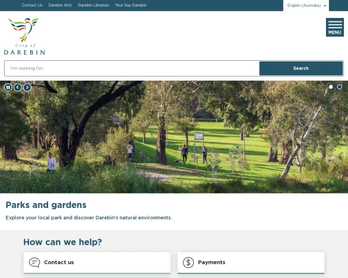Click the speech bubble Contact us icon
Image resolution: width=348 pixels, height=278 pixels.
click(34, 262)
